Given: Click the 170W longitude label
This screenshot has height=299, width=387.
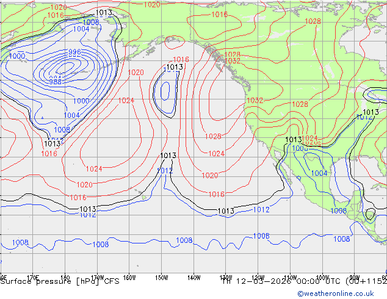Looking at the screenshot, I should click(97, 278).
